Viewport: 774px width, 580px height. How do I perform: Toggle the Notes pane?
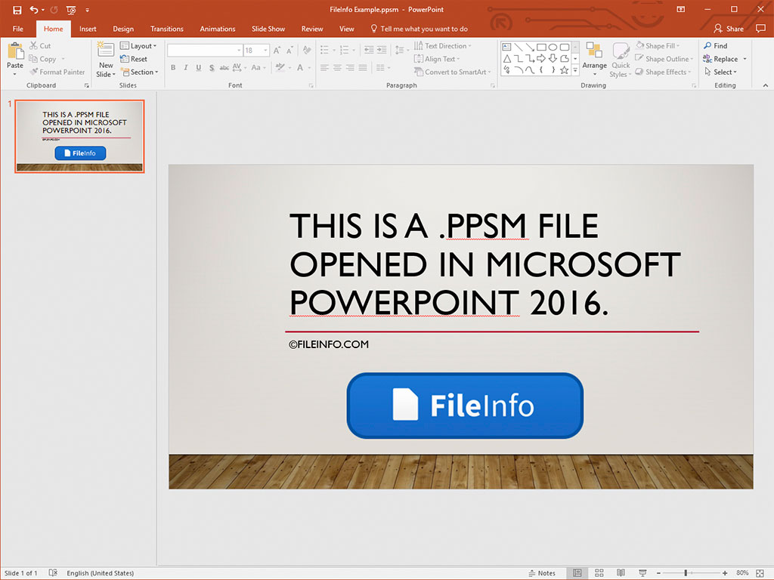tap(542, 572)
